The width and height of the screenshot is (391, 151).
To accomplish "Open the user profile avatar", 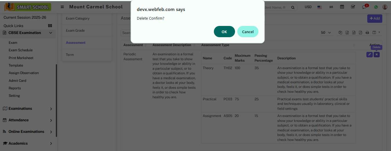I will [x=385, y=7].
